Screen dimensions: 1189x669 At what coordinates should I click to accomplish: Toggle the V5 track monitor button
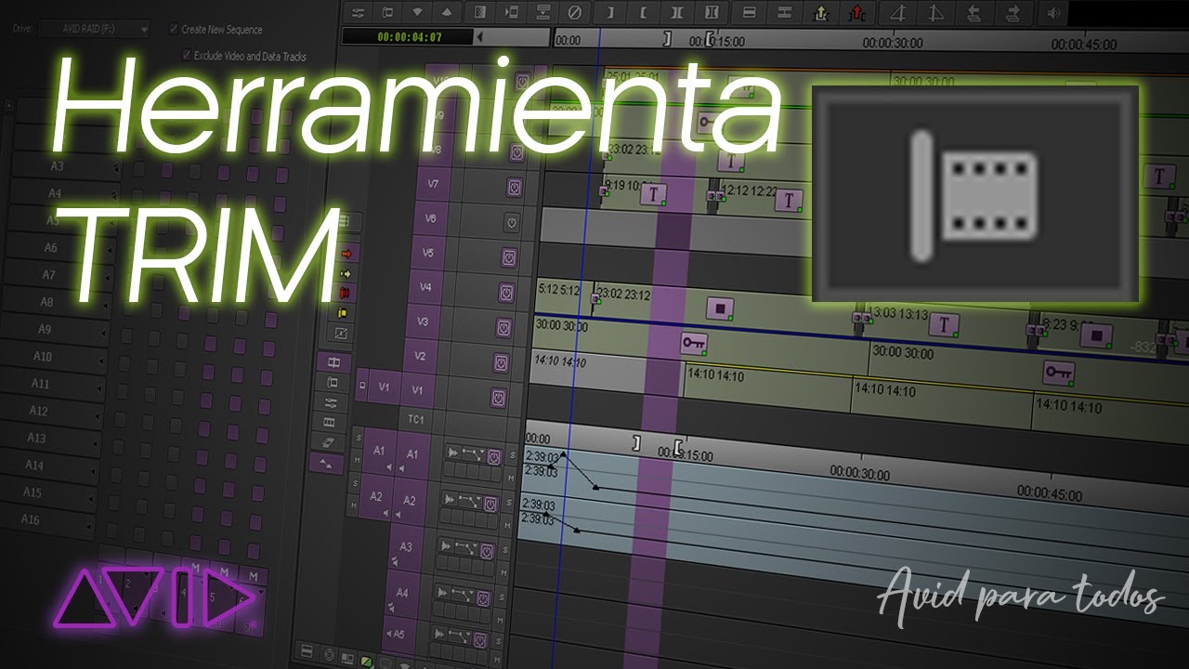click(x=508, y=257)
